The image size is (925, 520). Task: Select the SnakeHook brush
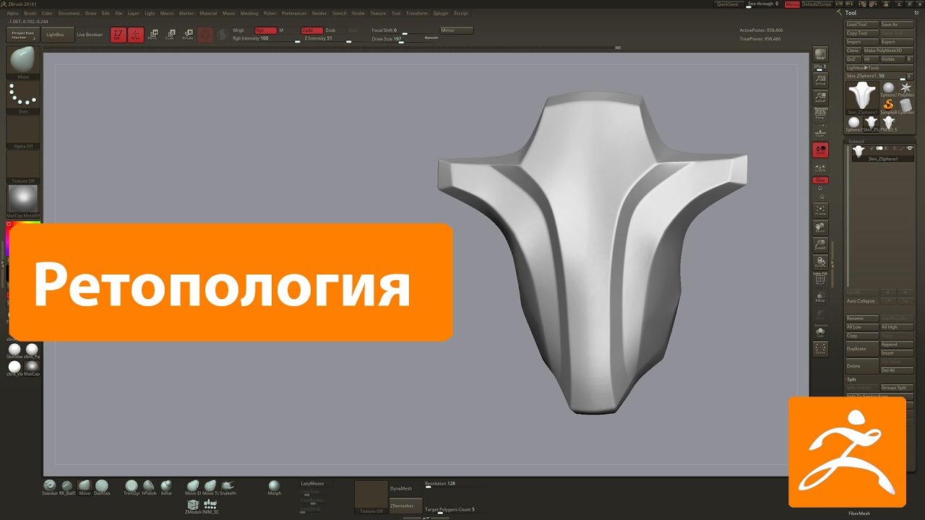pos(227,487)
